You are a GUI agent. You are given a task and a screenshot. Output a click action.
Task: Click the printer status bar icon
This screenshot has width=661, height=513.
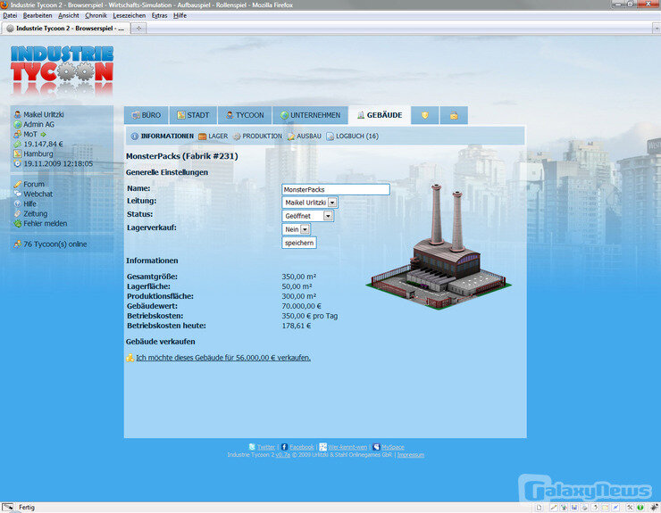[584, 508]
